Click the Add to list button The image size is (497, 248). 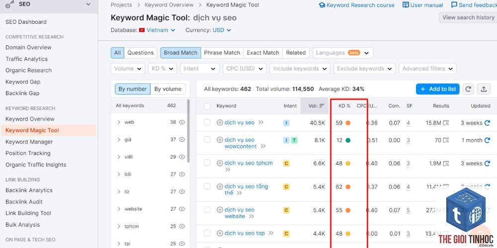(438, 89)
